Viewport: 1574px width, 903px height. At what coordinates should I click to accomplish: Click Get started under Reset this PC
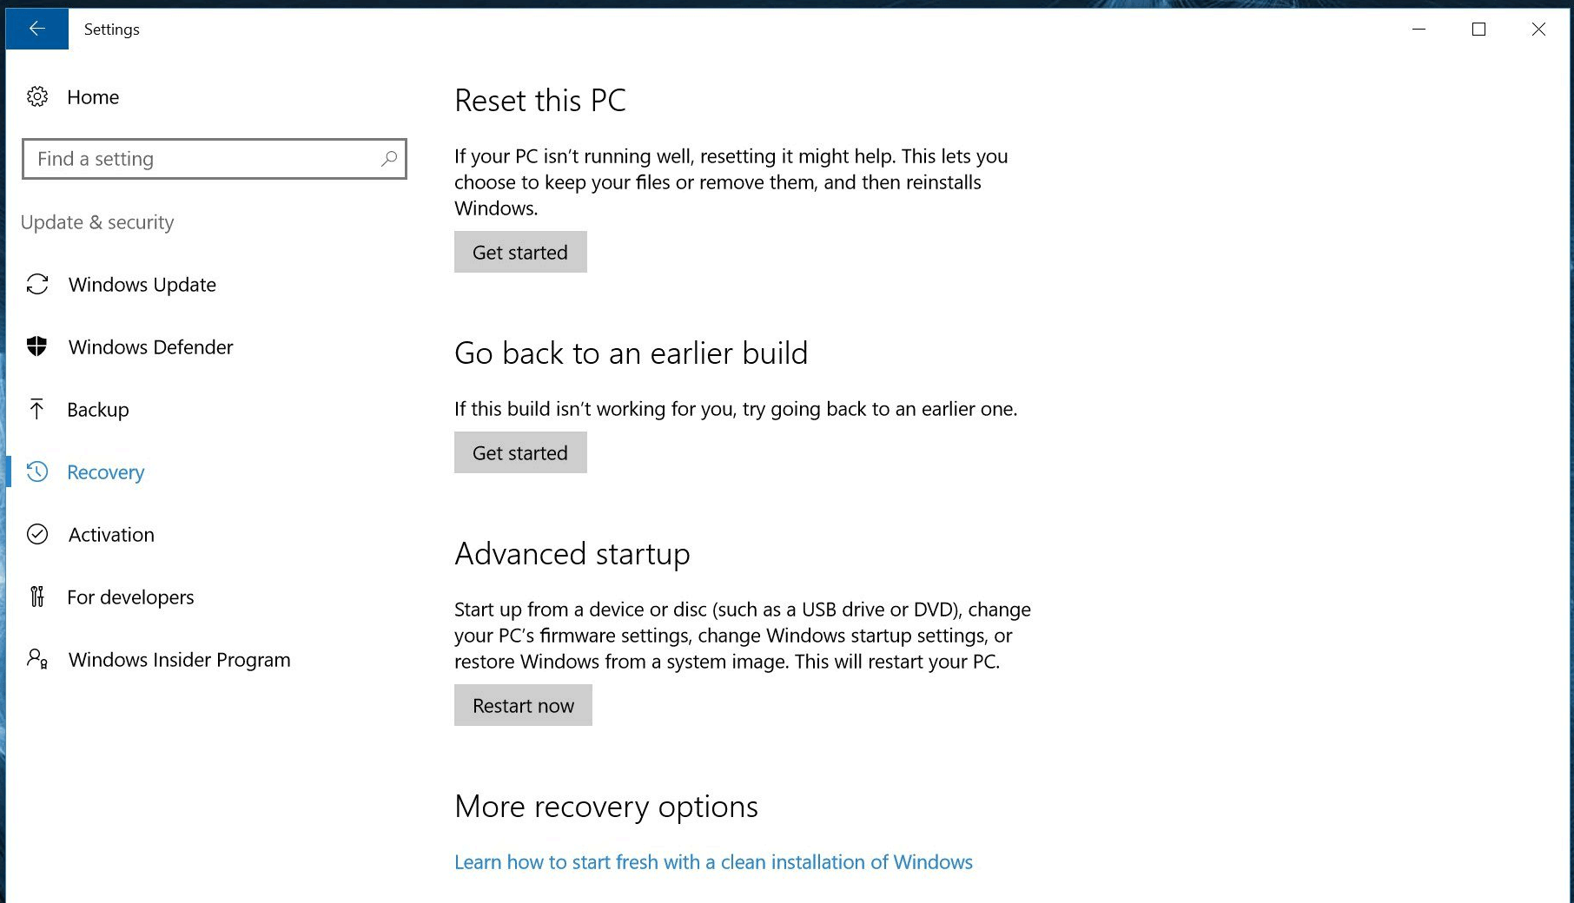tap(519, 252)
